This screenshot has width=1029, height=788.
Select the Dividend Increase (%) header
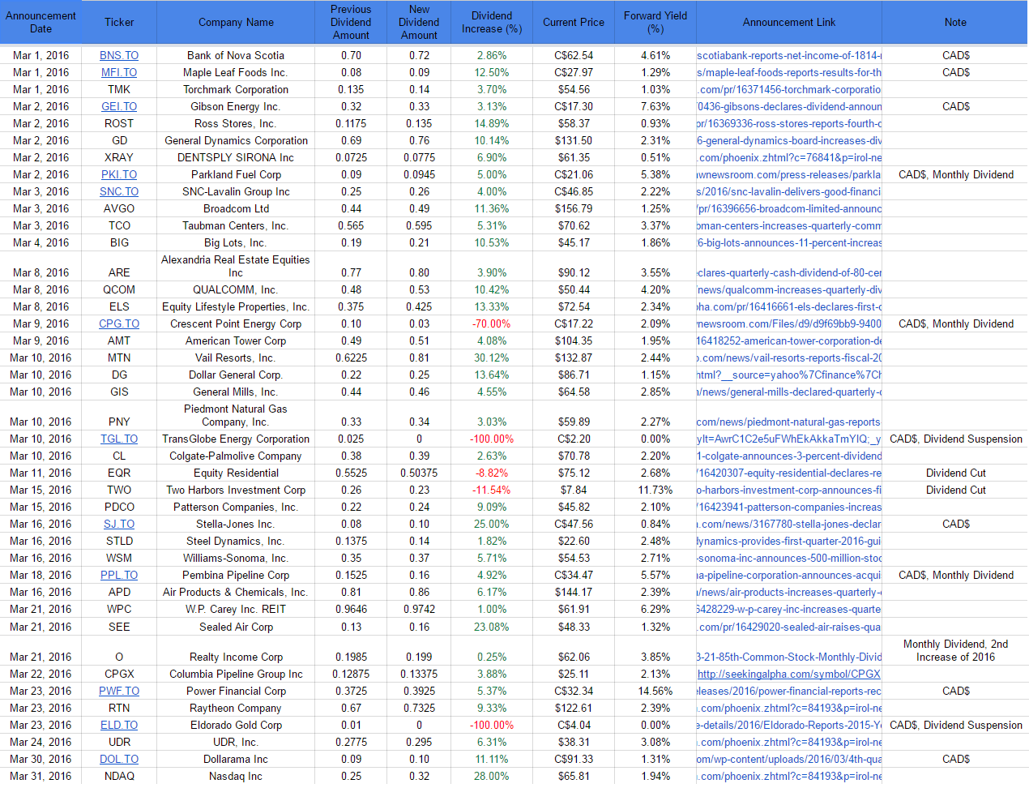click(x=492, y=22)
